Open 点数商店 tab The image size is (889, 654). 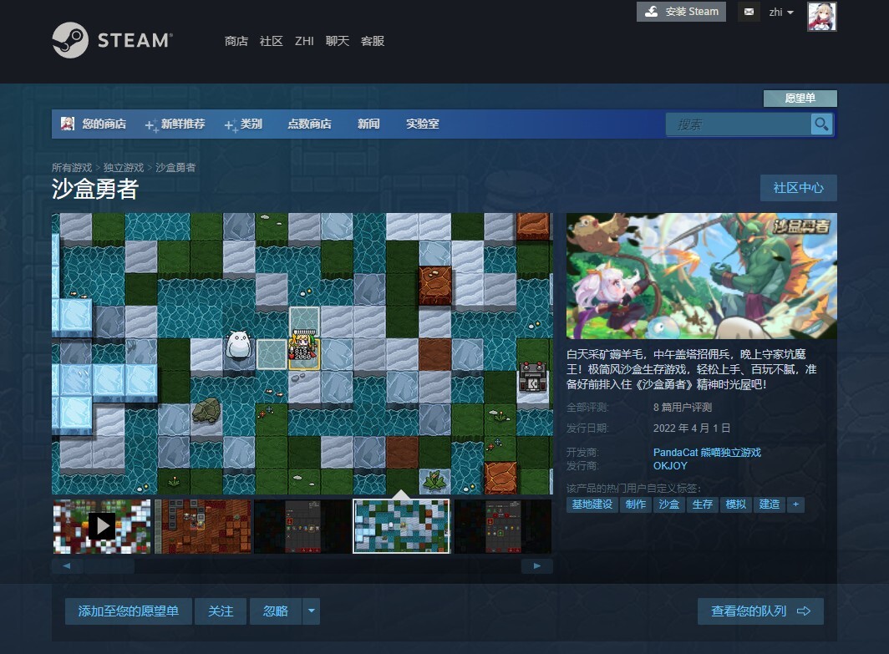tap(309, 124)
